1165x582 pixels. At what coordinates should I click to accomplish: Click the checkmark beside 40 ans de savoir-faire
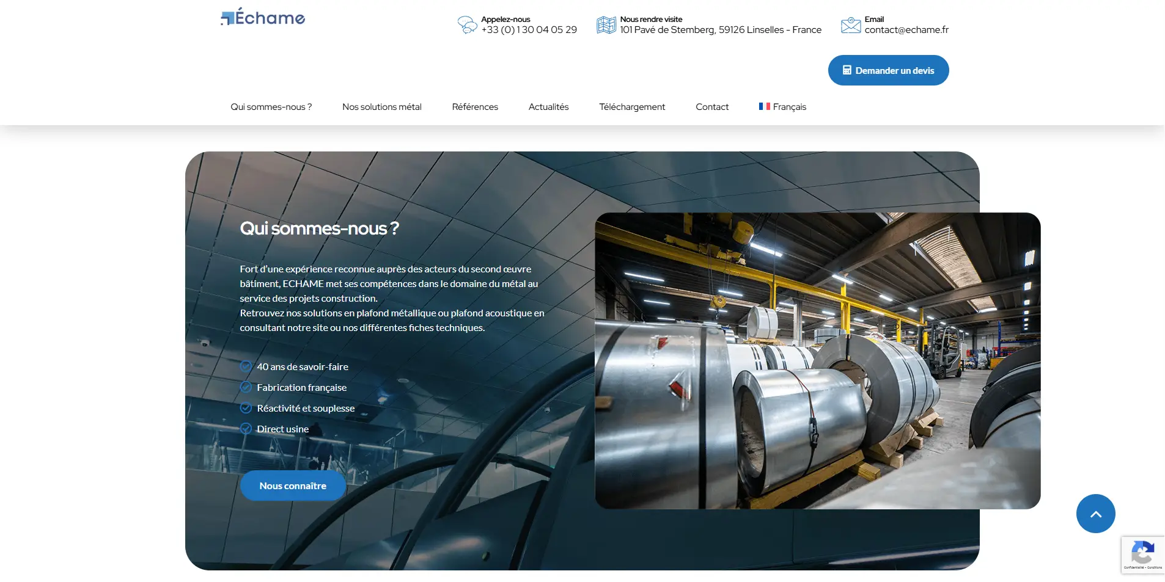[x=246, y=366]
